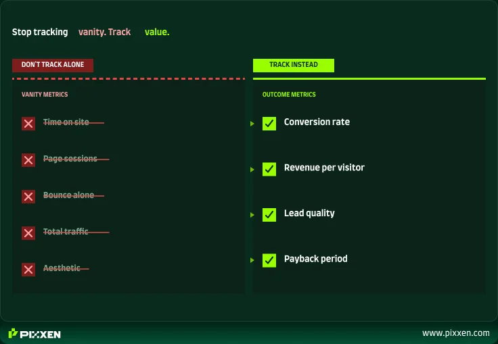498x344 pixels.
Task: Click the red X beside Page sessions
Action: [28, 160]
